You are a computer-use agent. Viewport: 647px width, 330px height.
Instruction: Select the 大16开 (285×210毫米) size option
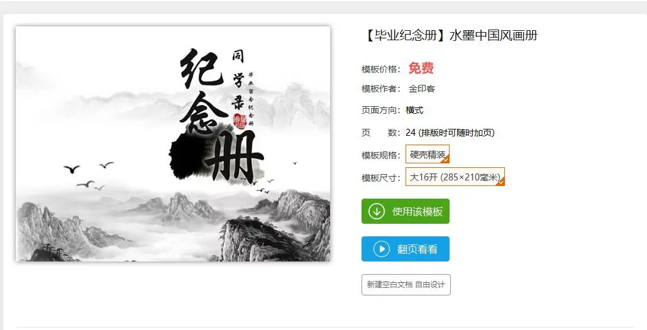(455, 177)
